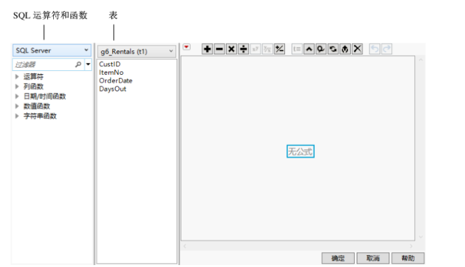Expand the 数值函数 category
This screenshot has height=267, width=465.
click(x=17, y=106)
